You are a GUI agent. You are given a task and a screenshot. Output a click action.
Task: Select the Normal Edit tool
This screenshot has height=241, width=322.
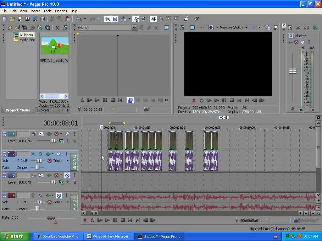[x=153, y=19]
